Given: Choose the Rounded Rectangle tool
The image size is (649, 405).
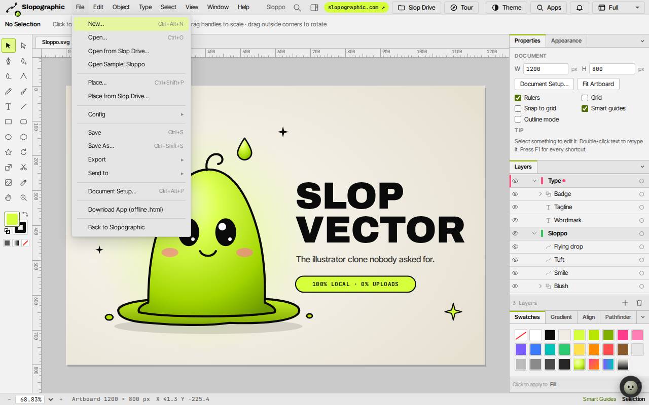Looking at the screenshot, I should [x=23, y=121].
